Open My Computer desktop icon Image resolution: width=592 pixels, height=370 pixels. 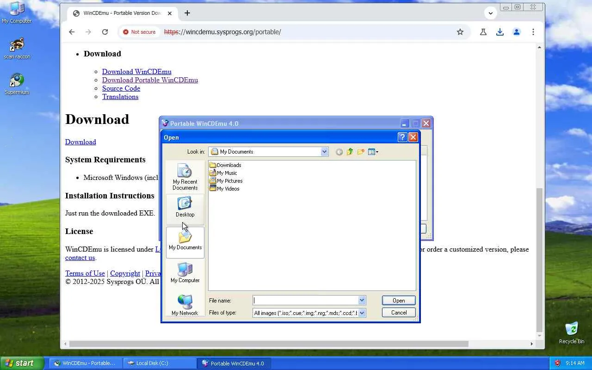(17, 13)
